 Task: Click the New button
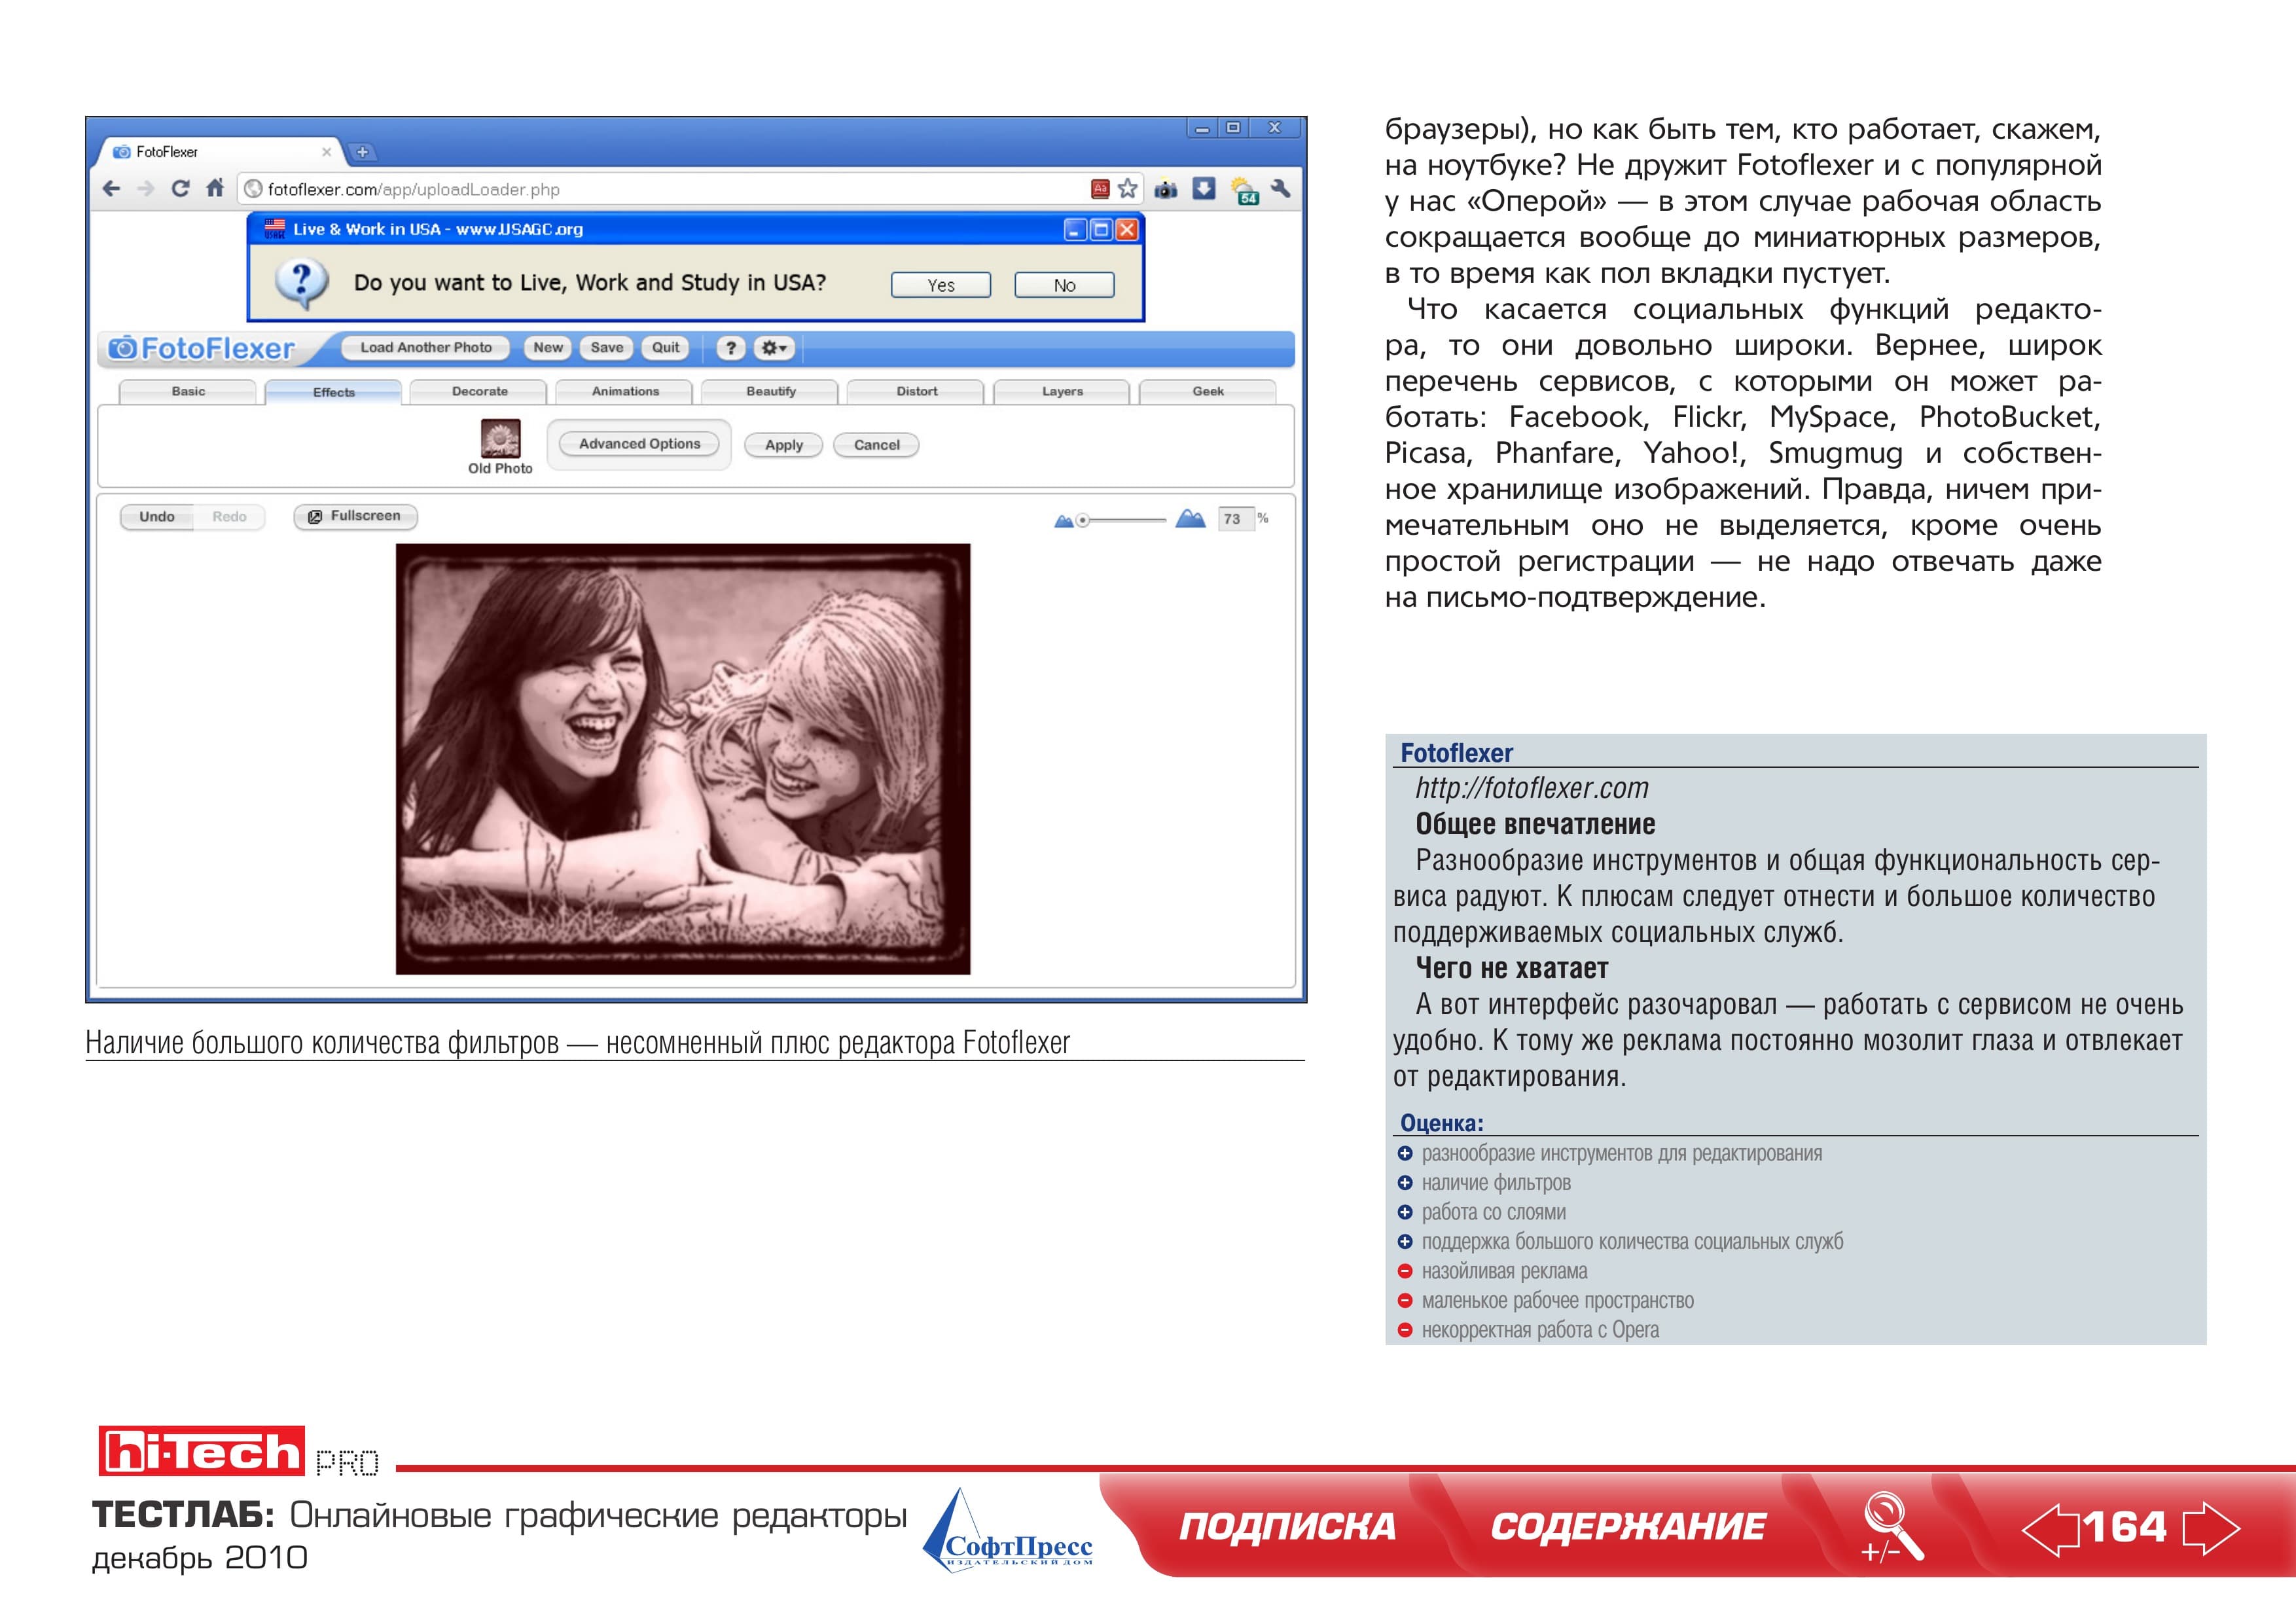pos(548,347)
